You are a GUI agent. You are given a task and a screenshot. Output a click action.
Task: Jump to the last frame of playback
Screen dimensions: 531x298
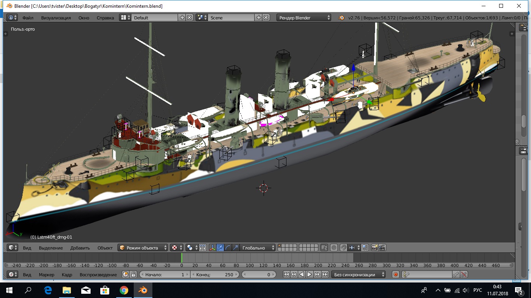tap(325, 274)
